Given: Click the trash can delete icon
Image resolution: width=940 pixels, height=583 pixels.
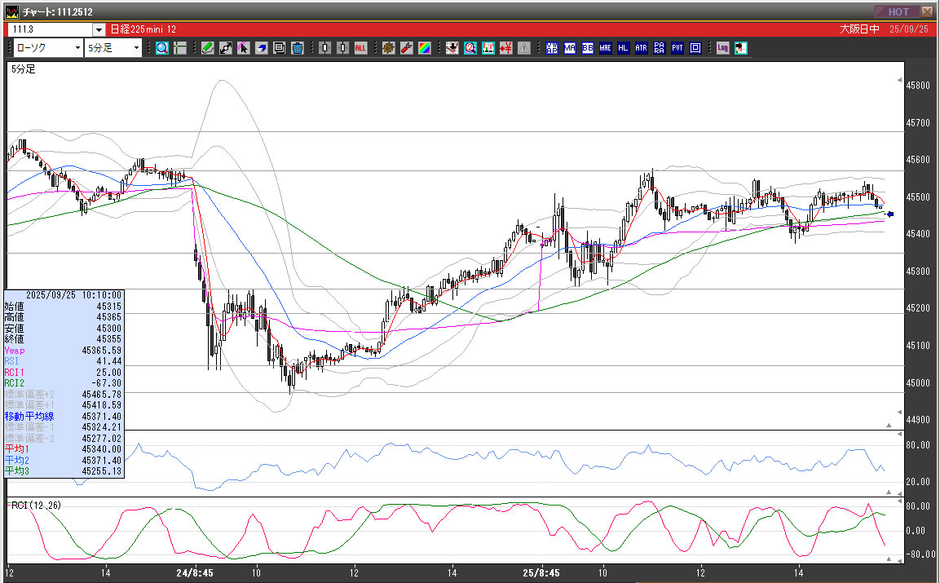Looking at the screenshot, I should (x=298, y=48).
